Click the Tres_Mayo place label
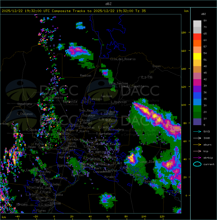Viewport: 217px width, 220px height. tap(86, 111)
